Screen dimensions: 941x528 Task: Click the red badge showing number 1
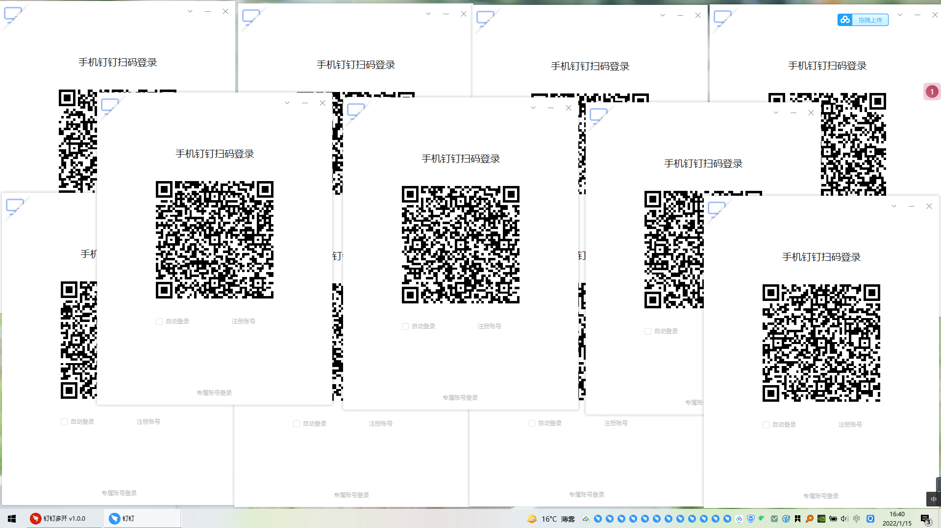(x=932, y=92)
